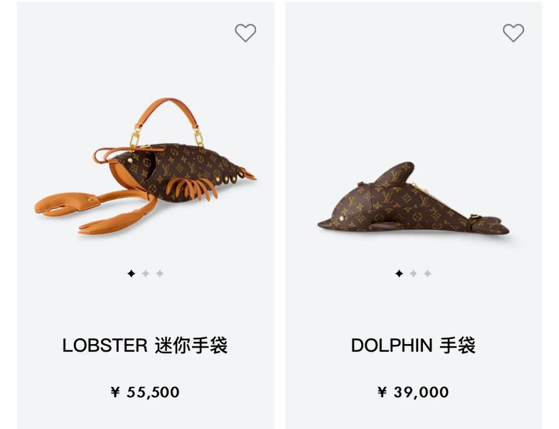
Task: Open the Dolphin bag product photo
Action: tap(414, 198)
